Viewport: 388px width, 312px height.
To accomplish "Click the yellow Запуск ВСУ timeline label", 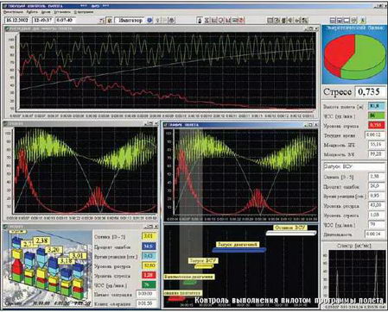I will pyautogui.click(x=203, y=260).
